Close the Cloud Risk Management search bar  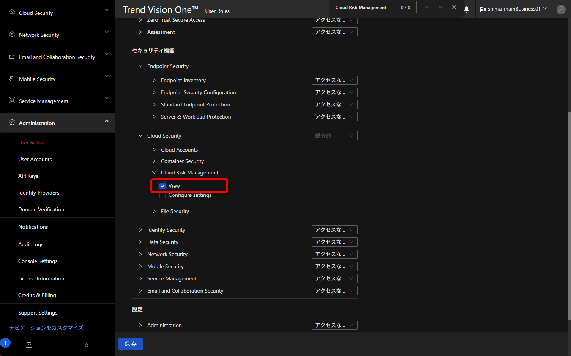[x=454, y=8]
